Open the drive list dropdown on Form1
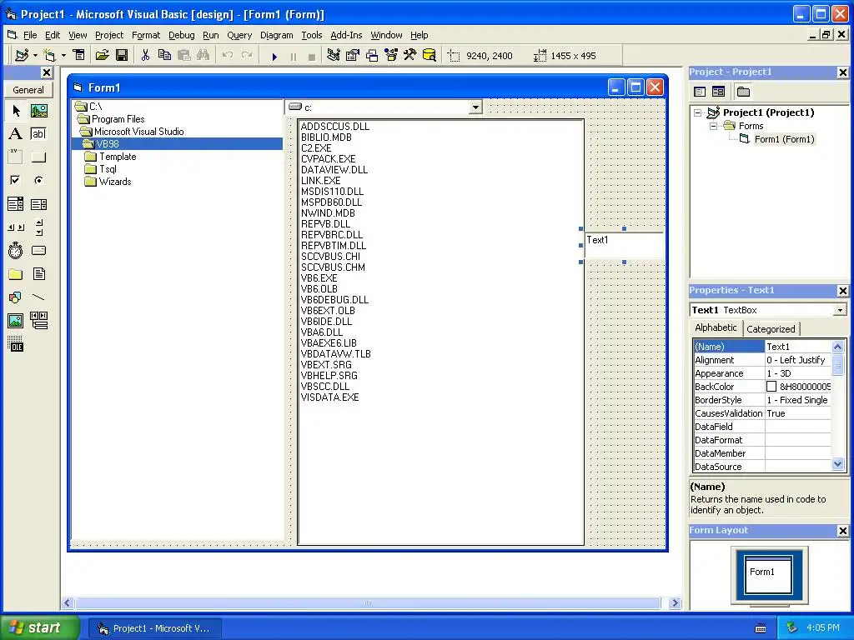854x640 pixels. (x=475, y=107)
